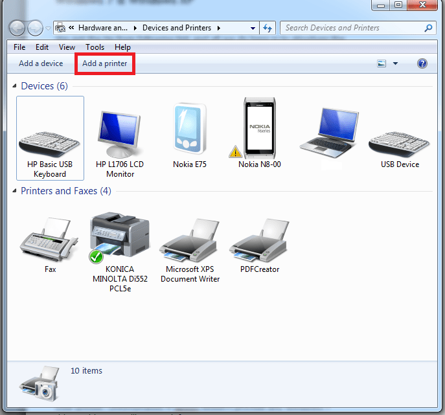Collapse the Devices (6) section
The height and width of the screenshot is (415, 445).
(14, 86)
